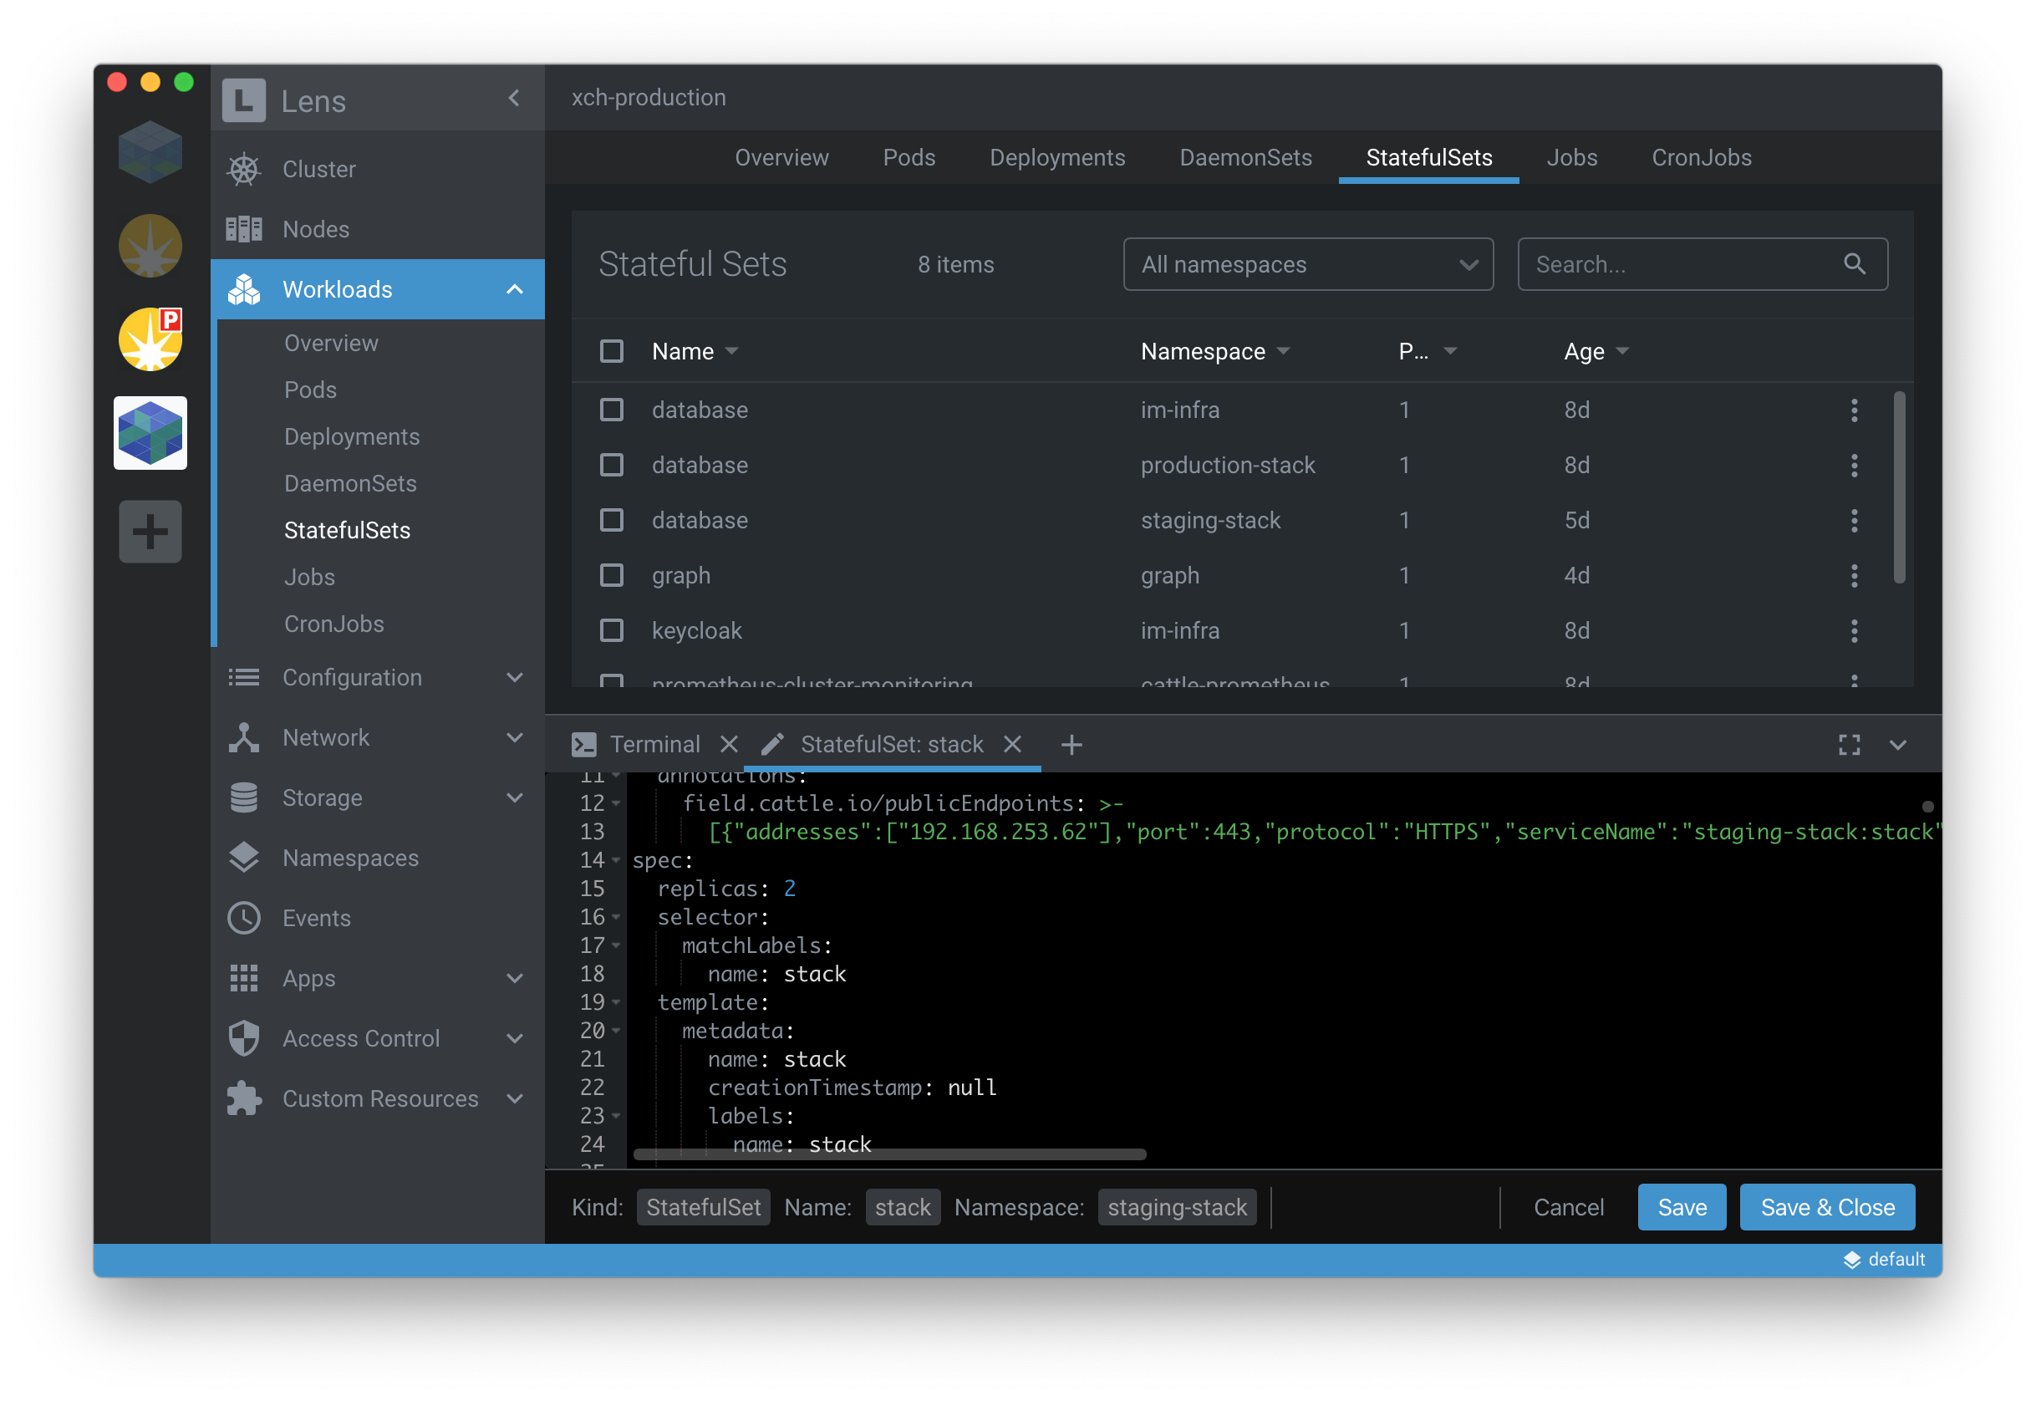Click the Save button

1682,1207
